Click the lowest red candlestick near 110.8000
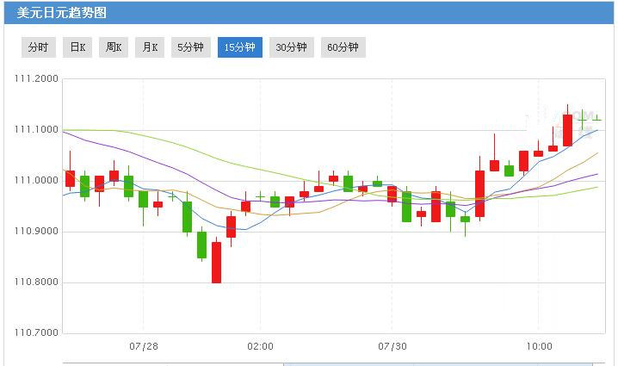This screenshot has width=618, height=366. (216, 263)
